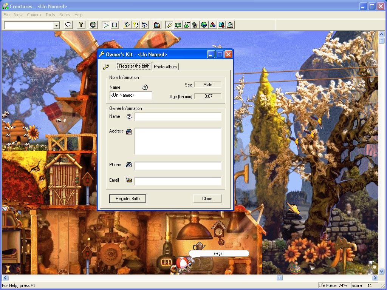Click the Sex value Male
387x290 pixels.
tap(208, 85)
